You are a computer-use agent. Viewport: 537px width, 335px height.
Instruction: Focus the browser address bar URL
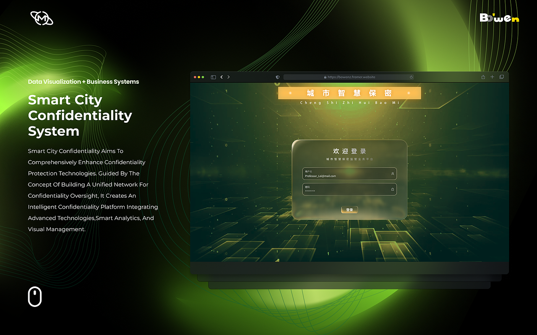[x=349, y=77]
